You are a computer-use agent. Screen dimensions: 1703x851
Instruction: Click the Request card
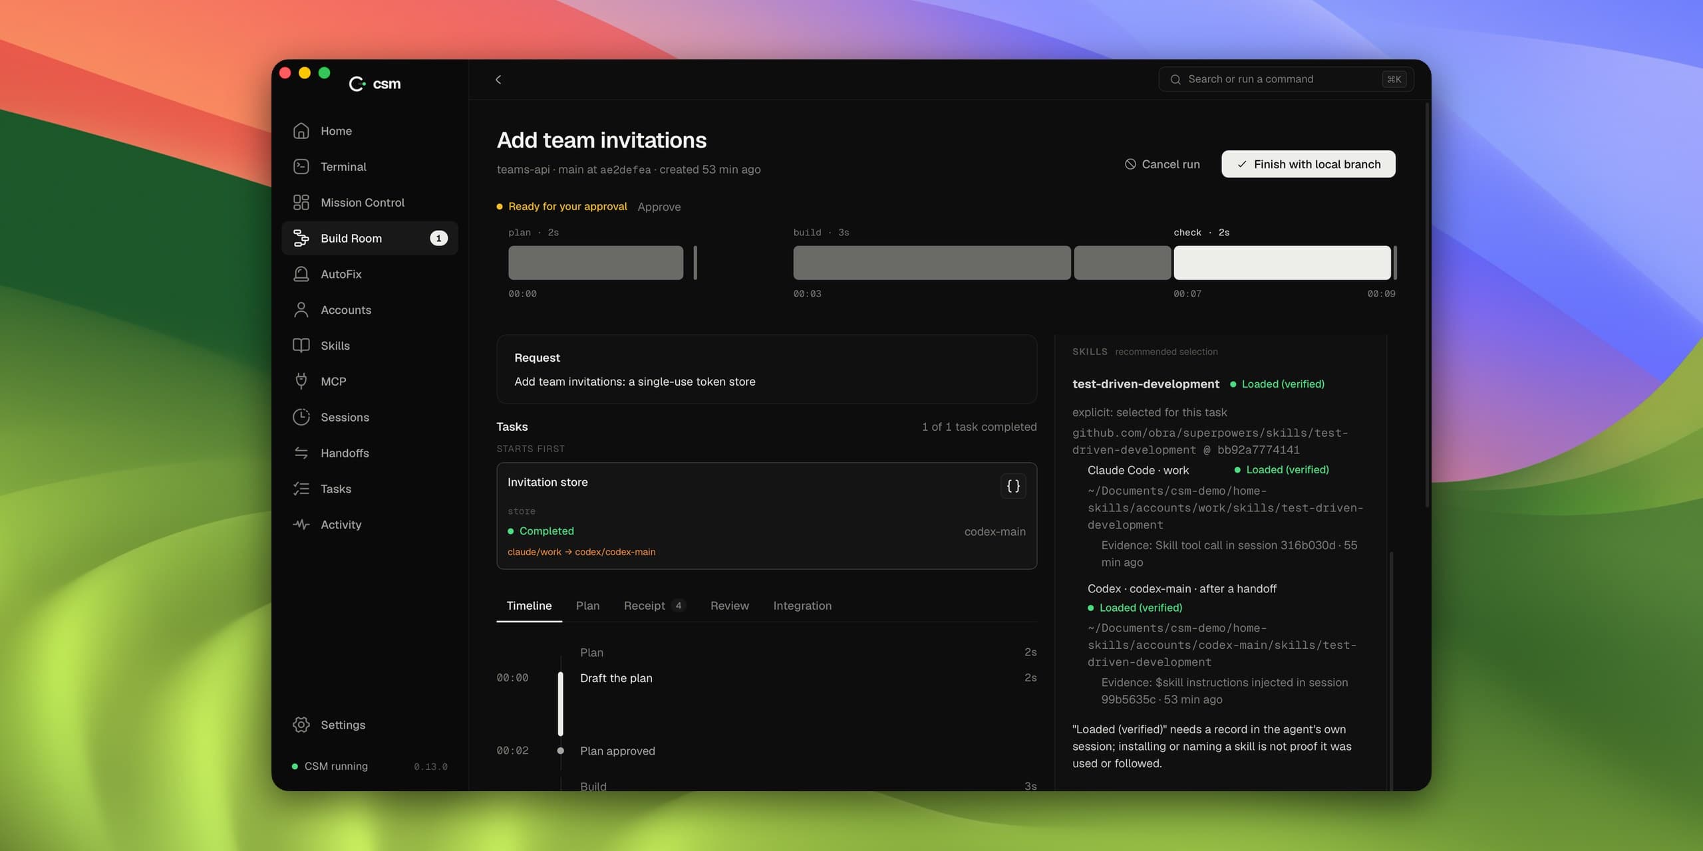tap(766, 370)
